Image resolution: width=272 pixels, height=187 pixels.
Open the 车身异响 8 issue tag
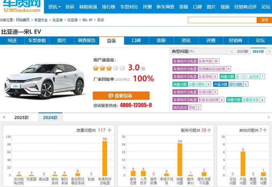pos(195,76)
